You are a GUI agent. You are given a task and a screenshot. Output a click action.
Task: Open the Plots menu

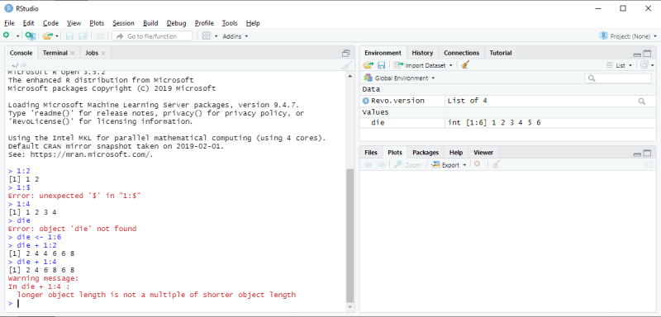coord(97,23)
